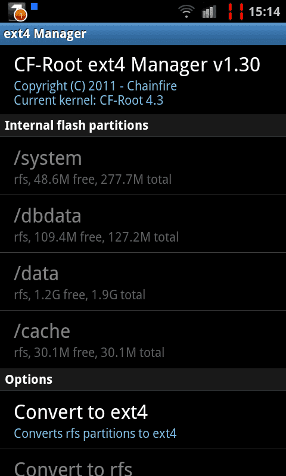Click the Current kernel CF-Root 4.3 text
Viewport: 286px width, 476px height.
pos(89,101)
